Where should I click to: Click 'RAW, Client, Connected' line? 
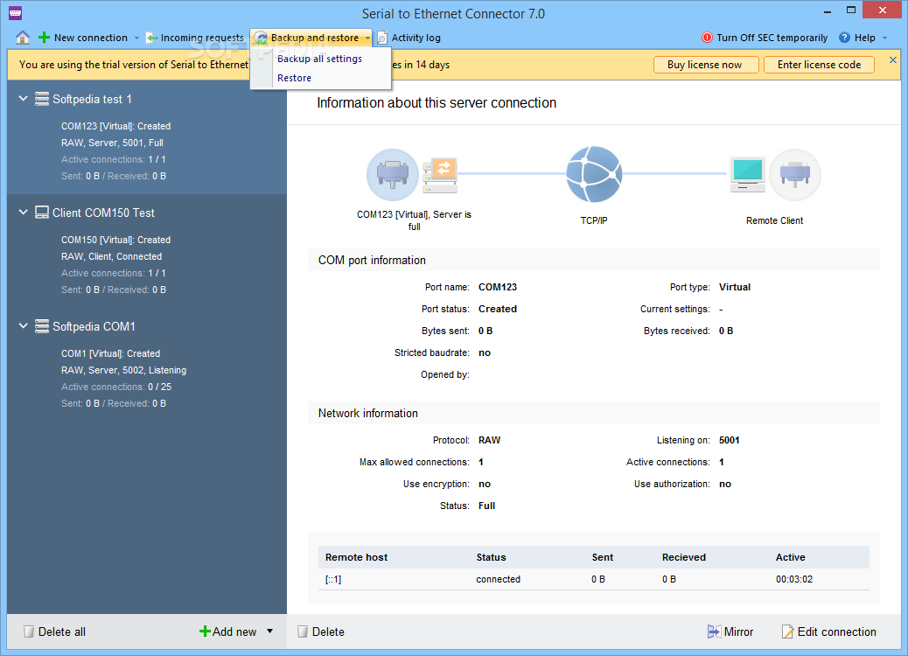point(112,256)
